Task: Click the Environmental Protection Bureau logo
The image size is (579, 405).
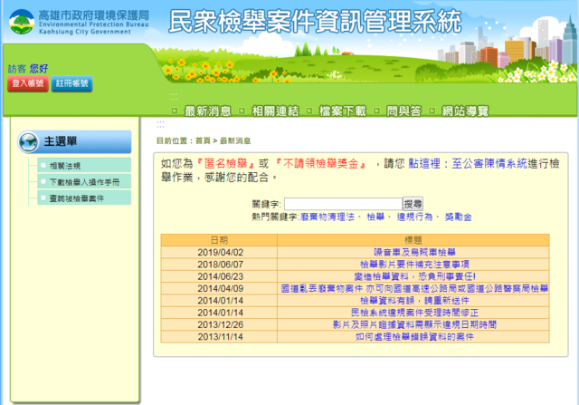Action: point(79,22)
